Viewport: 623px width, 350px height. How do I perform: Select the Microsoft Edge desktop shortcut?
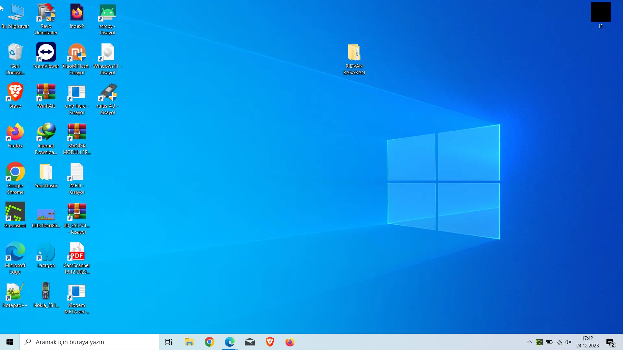tap(15, 259)
